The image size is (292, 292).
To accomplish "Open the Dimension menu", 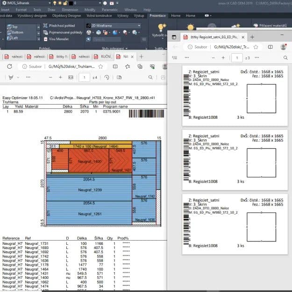I will click(70, 10).
